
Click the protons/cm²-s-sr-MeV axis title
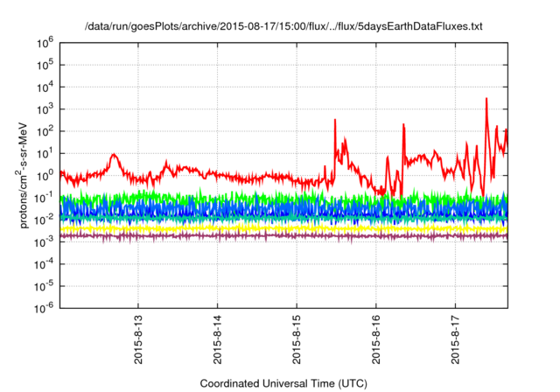(22, 175)
